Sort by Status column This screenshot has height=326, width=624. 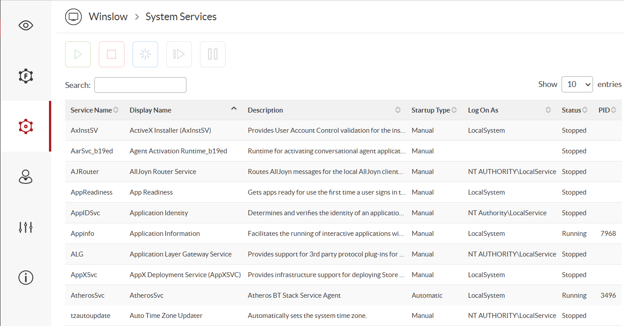(x=575, y=110)
